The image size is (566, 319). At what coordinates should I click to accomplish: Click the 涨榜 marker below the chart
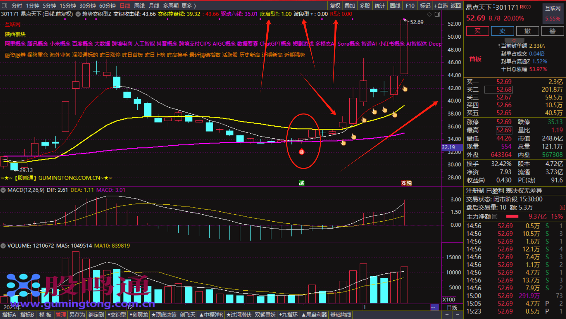pyautogui.click(x=406, y=183)
